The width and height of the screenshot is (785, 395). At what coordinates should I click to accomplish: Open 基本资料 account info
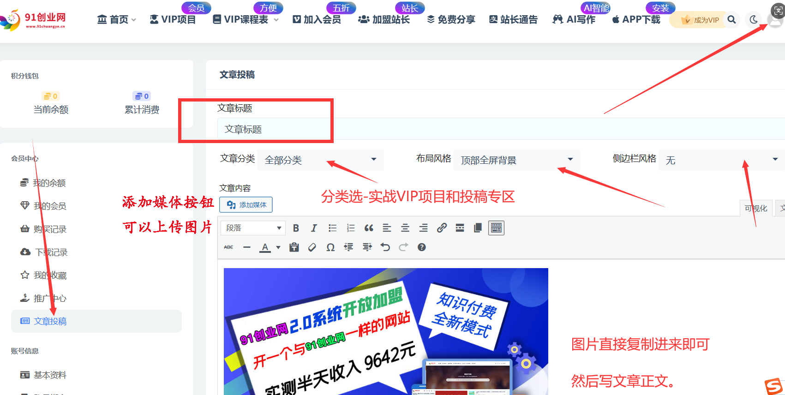coord(43,375)
